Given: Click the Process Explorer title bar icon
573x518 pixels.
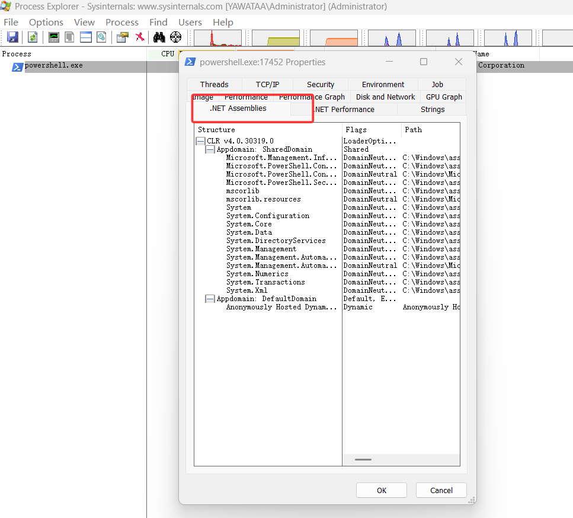Looking at the screenshot, I should pyautogui.click(x=5, y=6).
